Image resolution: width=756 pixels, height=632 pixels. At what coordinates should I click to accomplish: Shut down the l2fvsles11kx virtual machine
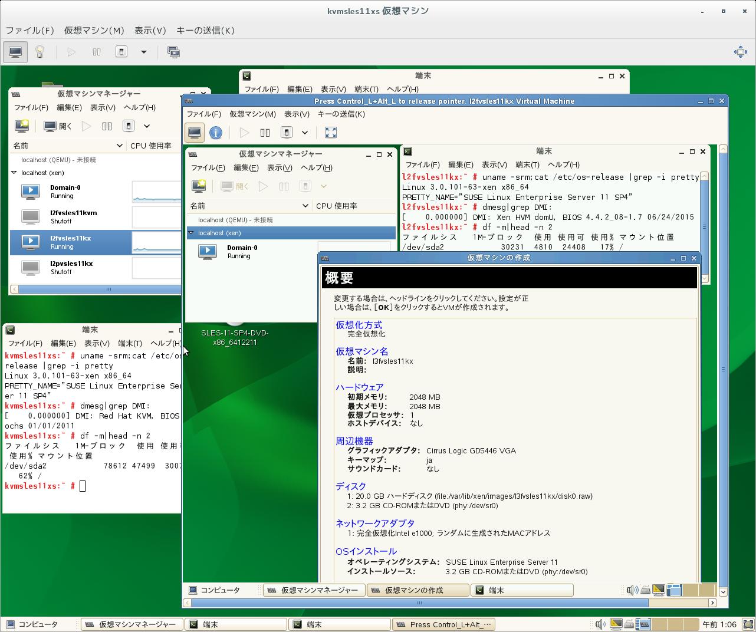[x=287, y=132]
